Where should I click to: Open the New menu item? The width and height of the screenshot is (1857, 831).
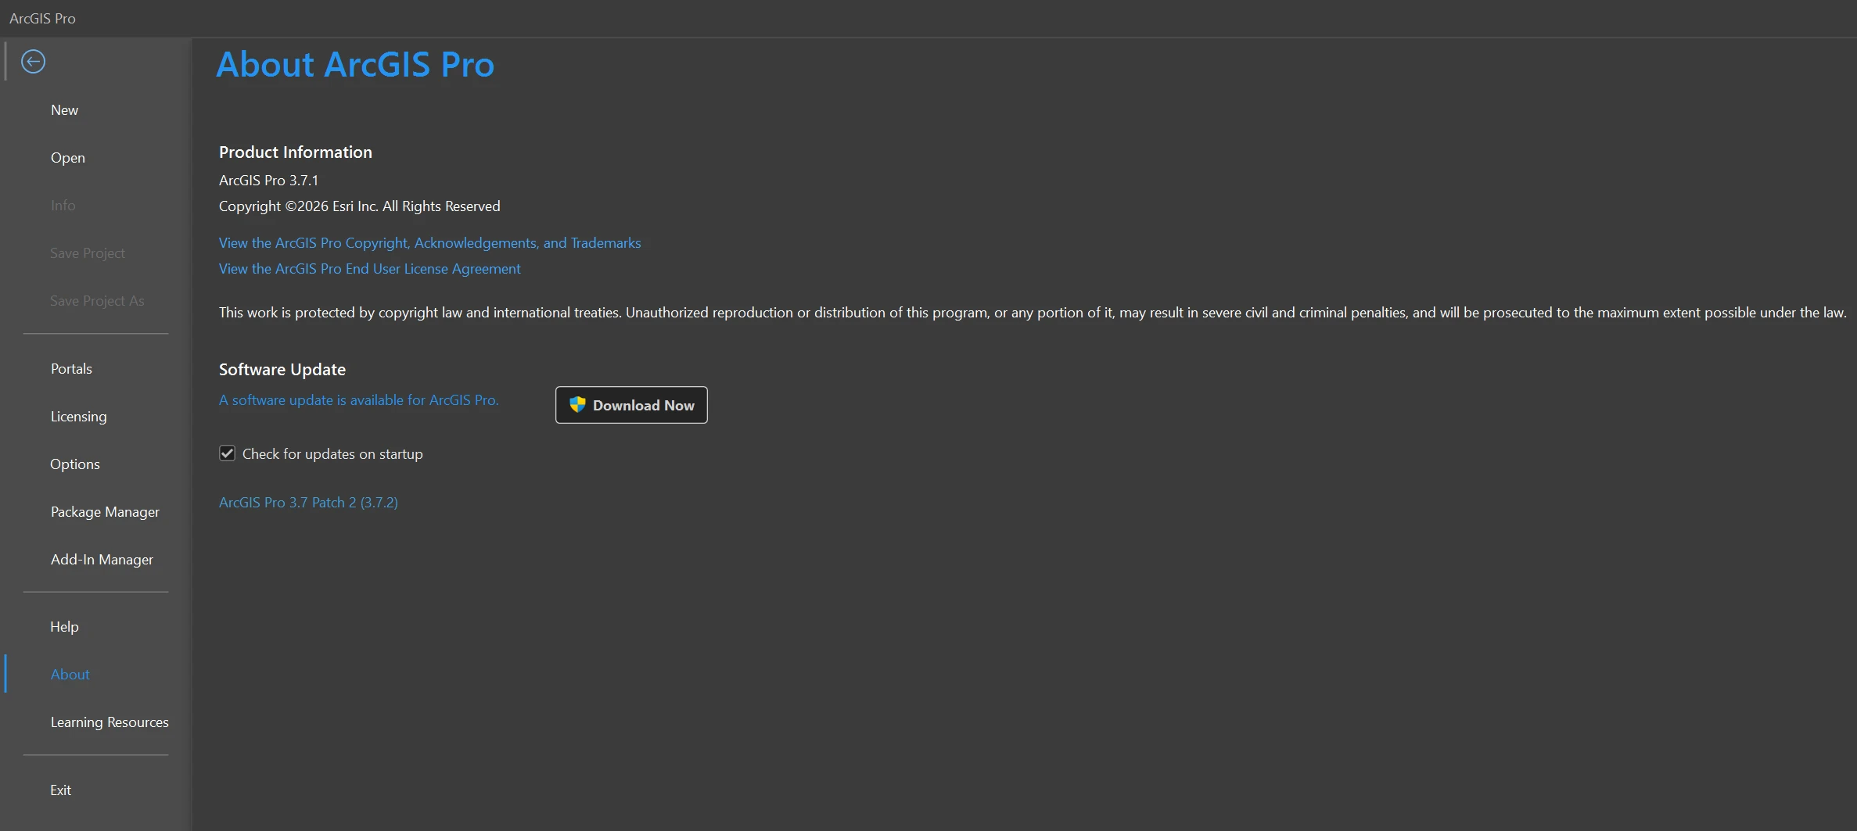click(x=64, y=110)
